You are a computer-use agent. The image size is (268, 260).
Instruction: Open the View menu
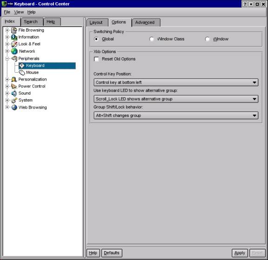point(19,12)
